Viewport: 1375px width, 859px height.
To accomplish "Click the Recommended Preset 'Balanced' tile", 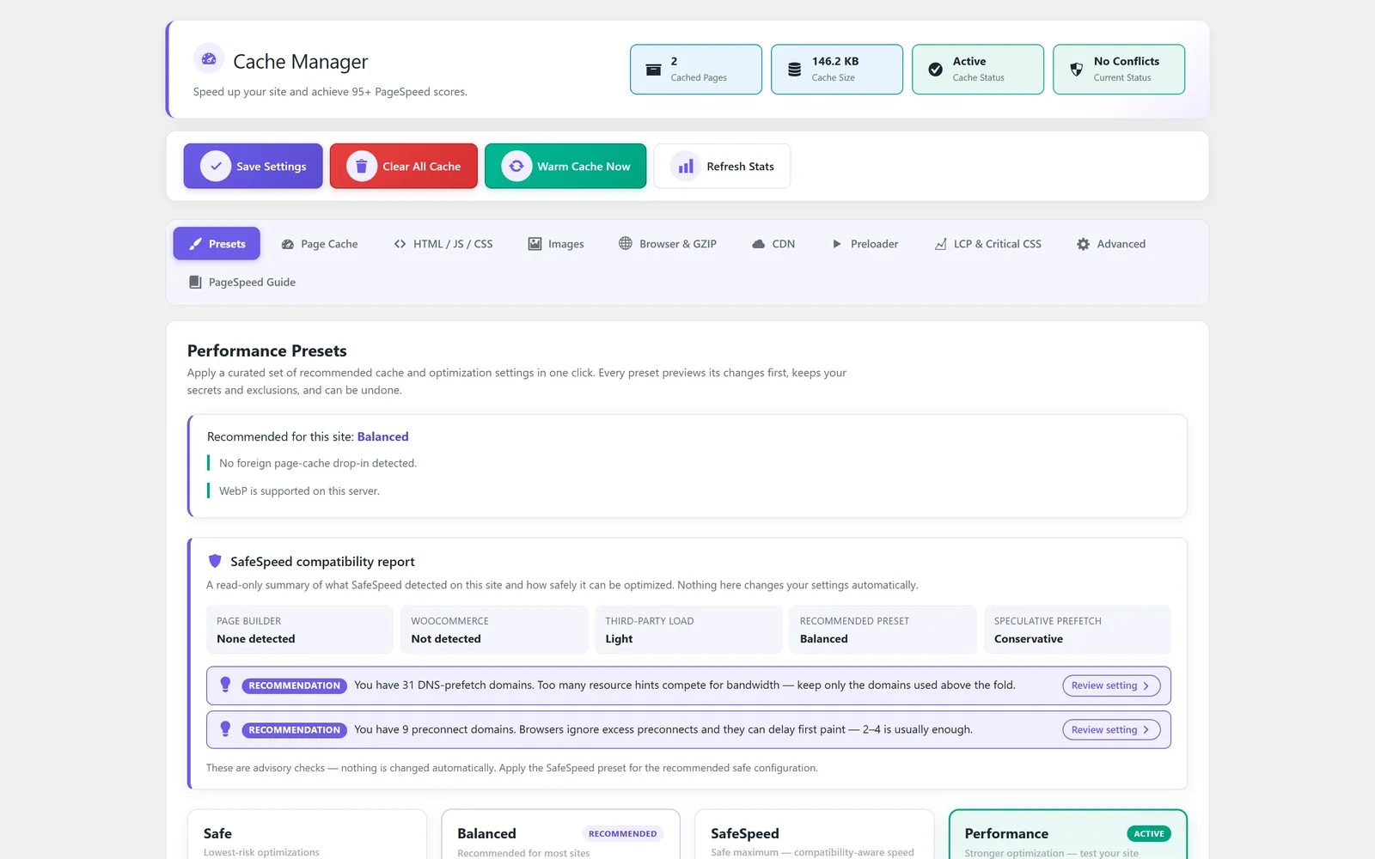I will 883,630.
